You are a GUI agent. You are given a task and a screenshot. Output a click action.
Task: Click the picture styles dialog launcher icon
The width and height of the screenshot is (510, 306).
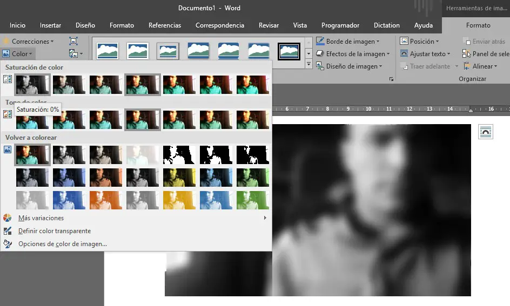point(391,79)
